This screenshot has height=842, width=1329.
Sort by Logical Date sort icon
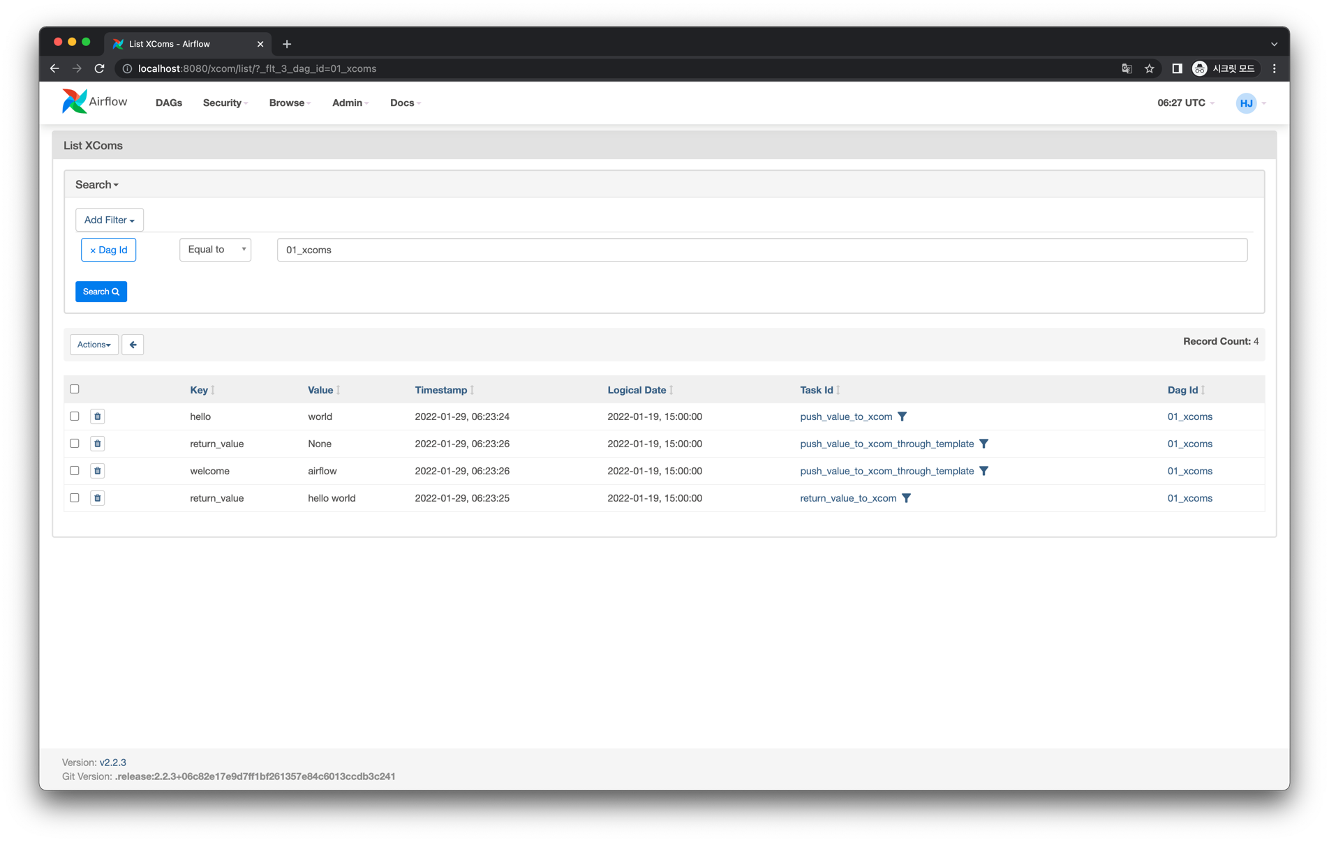coord(671,390)
